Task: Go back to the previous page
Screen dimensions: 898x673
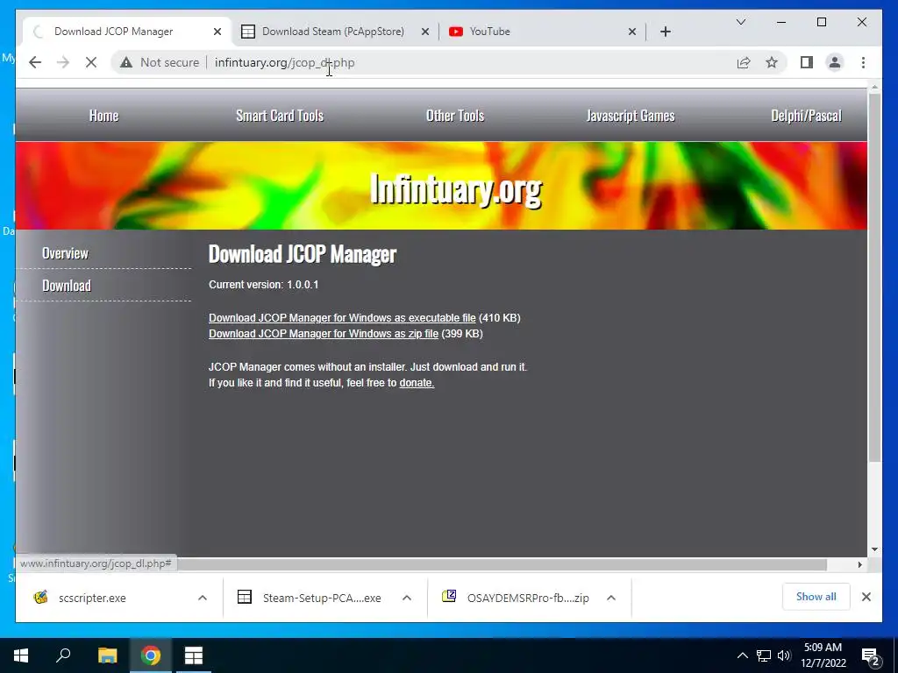Action: click(x=35, y=62)
